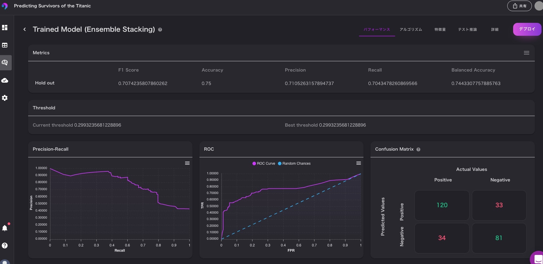The height and width of the screenshot is (264, 543).
Task: Open the ROC chart hamburger menu
Action: click(x=358, y=163)
